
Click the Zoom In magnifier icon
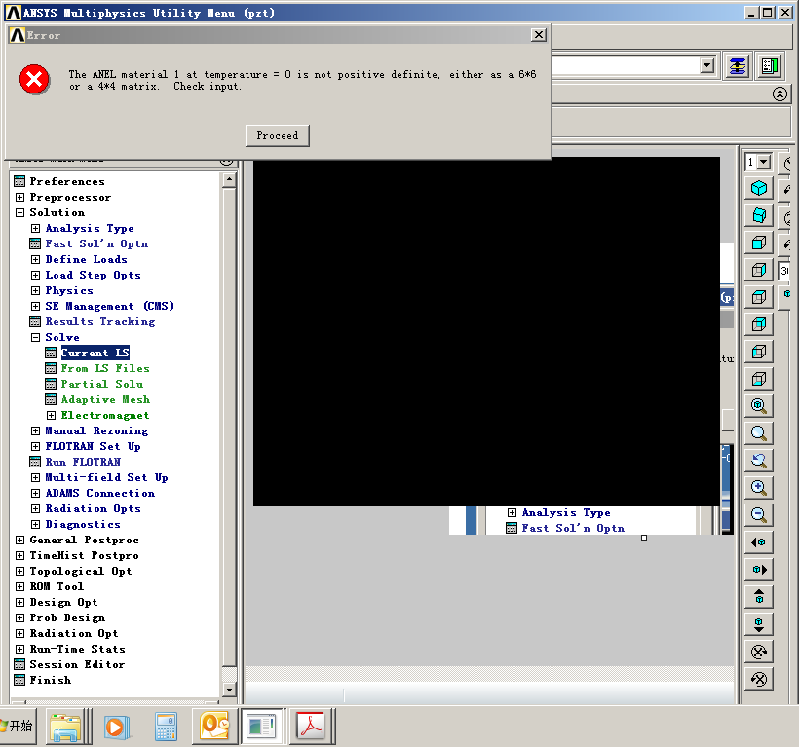(x=759, y=488)
